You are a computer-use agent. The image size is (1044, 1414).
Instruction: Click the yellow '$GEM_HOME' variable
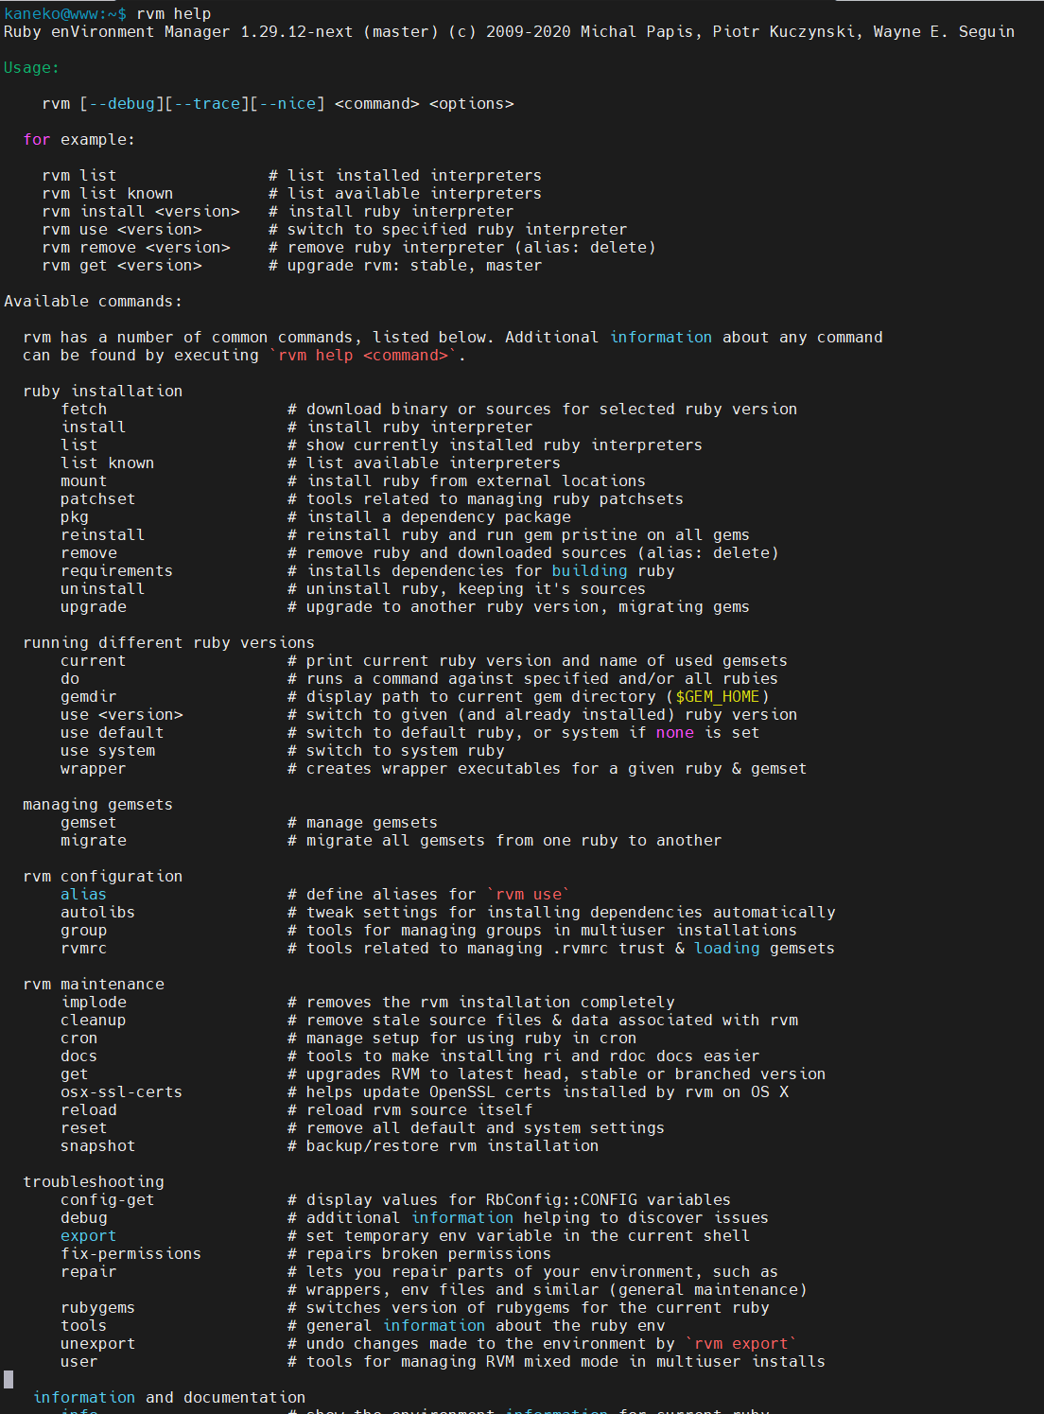click(718, 697)
